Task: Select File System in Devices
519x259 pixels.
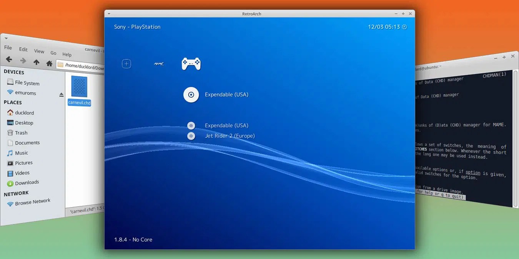Action: click(23, 82)
